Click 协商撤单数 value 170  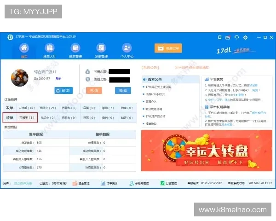click(x=39, y=168)
